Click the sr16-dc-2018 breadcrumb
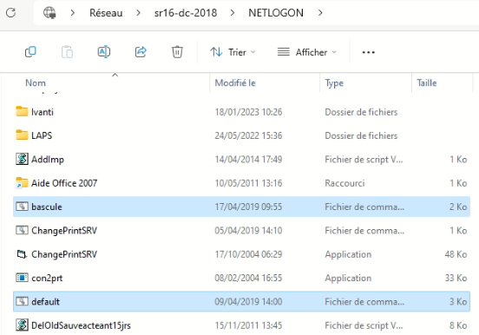 pyautogui.click(x=186, y=13)
